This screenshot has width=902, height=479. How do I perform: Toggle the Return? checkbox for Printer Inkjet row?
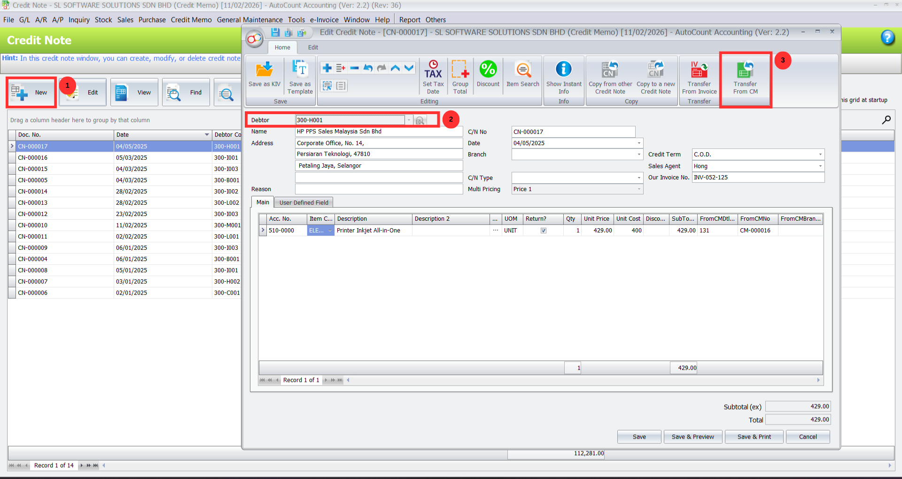coord(543,230)
